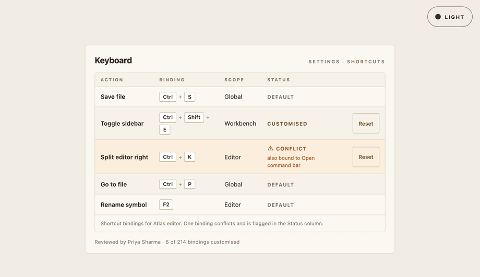Click Editor scope in Split editor right row
The width and height of the screenshot is (480, 277).
(x=233, y=157)
